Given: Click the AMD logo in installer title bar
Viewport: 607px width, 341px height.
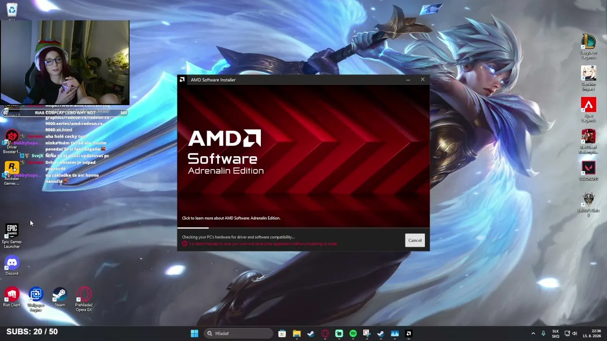Looking at the screenshot, I should coord(182,80).
